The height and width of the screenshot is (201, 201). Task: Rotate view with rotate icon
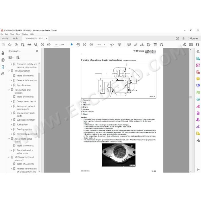point(161,45)
